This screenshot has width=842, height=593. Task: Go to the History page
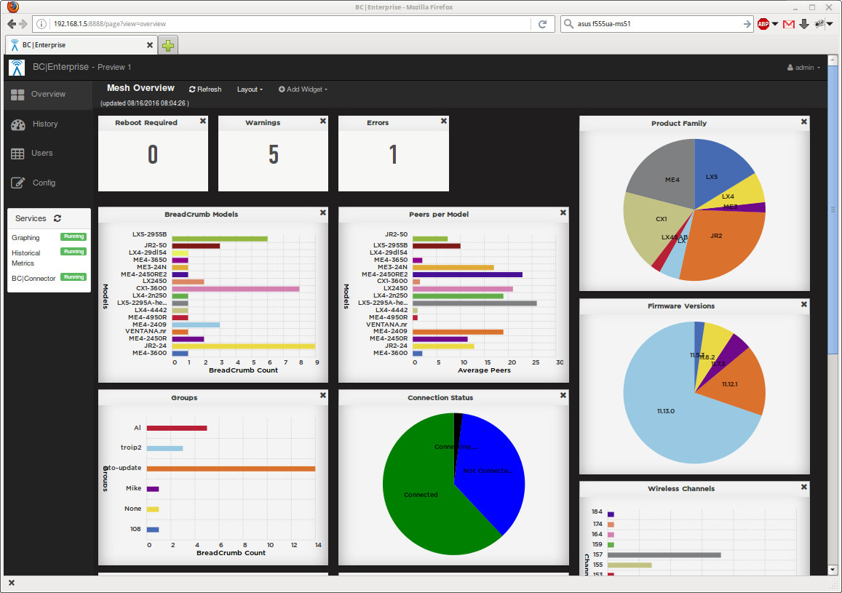coord(44,124)
